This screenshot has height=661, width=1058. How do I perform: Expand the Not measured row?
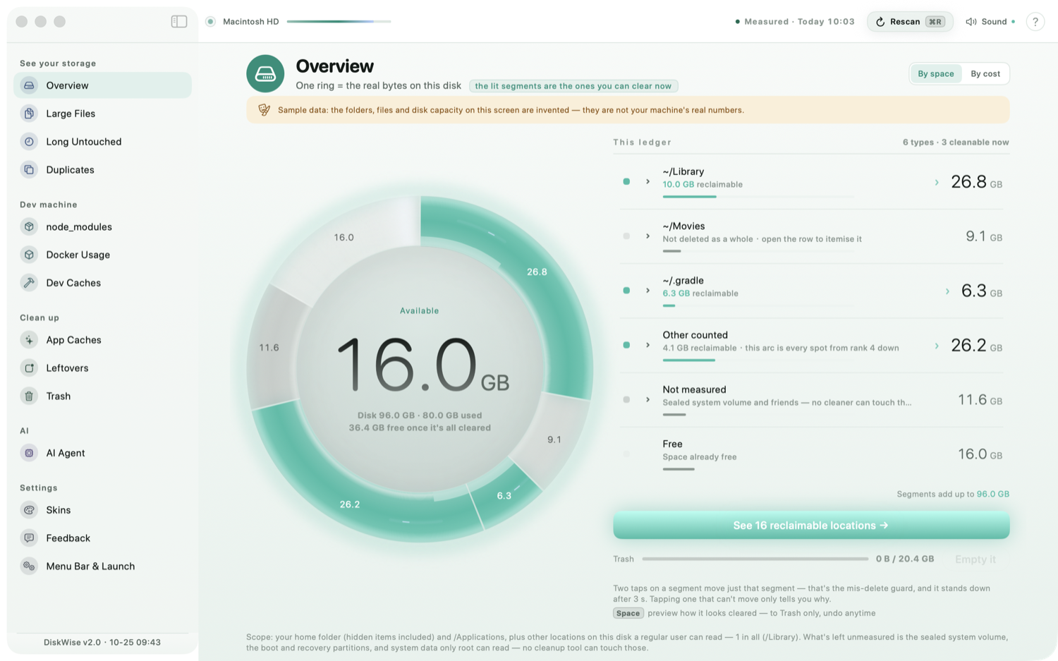[x=647, y=400]
